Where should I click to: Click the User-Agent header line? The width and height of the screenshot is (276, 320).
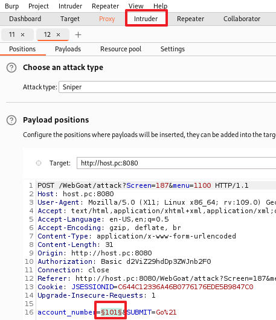tap(157, 202)
